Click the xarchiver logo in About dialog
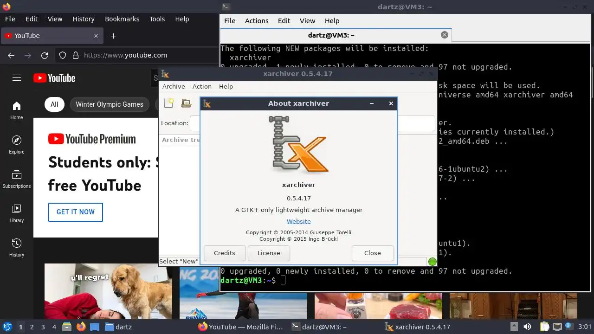This screenshot has height=334, width=594. [298, 145]
